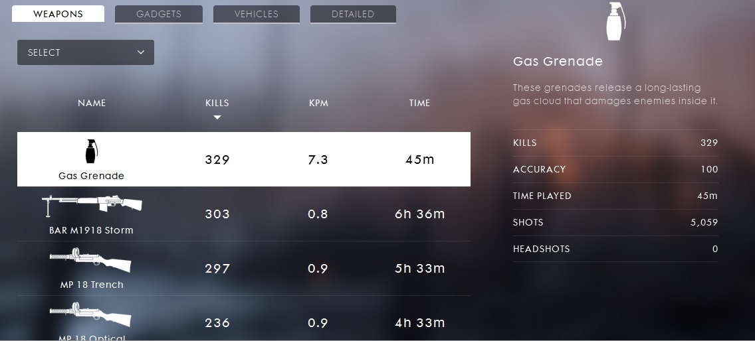Click the MP 18 Optical gun icon
This screenshot has width=755, height=341.
(91, 313)
